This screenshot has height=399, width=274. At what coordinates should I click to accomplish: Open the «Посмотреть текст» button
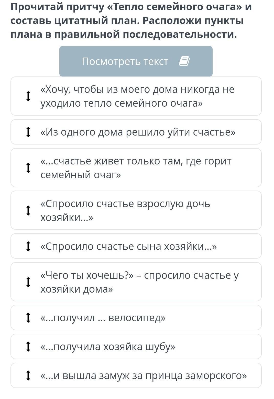136,61
